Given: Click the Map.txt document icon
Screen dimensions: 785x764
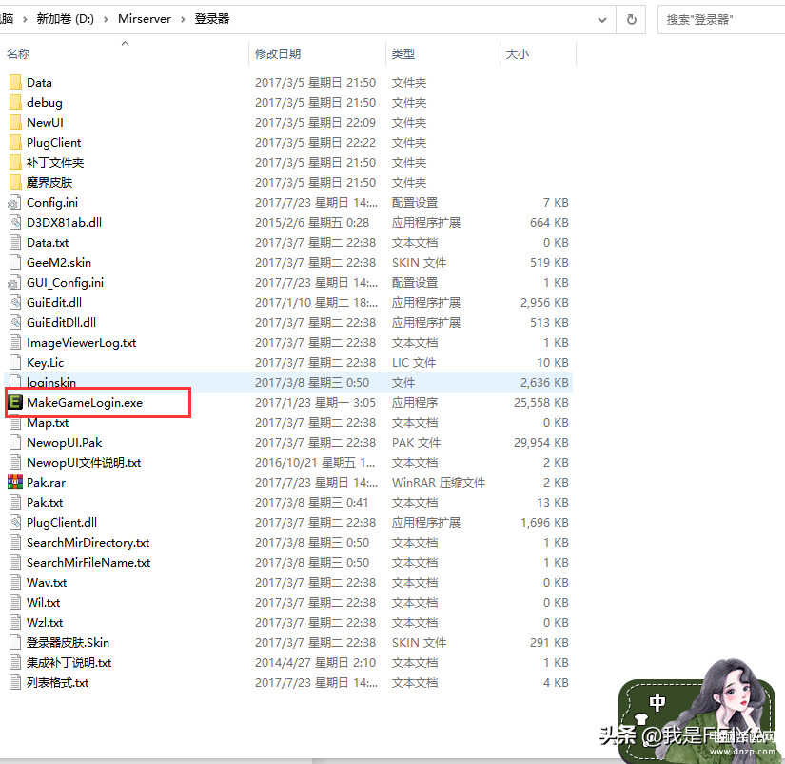Looking at the screenshot, I should 15,423.
